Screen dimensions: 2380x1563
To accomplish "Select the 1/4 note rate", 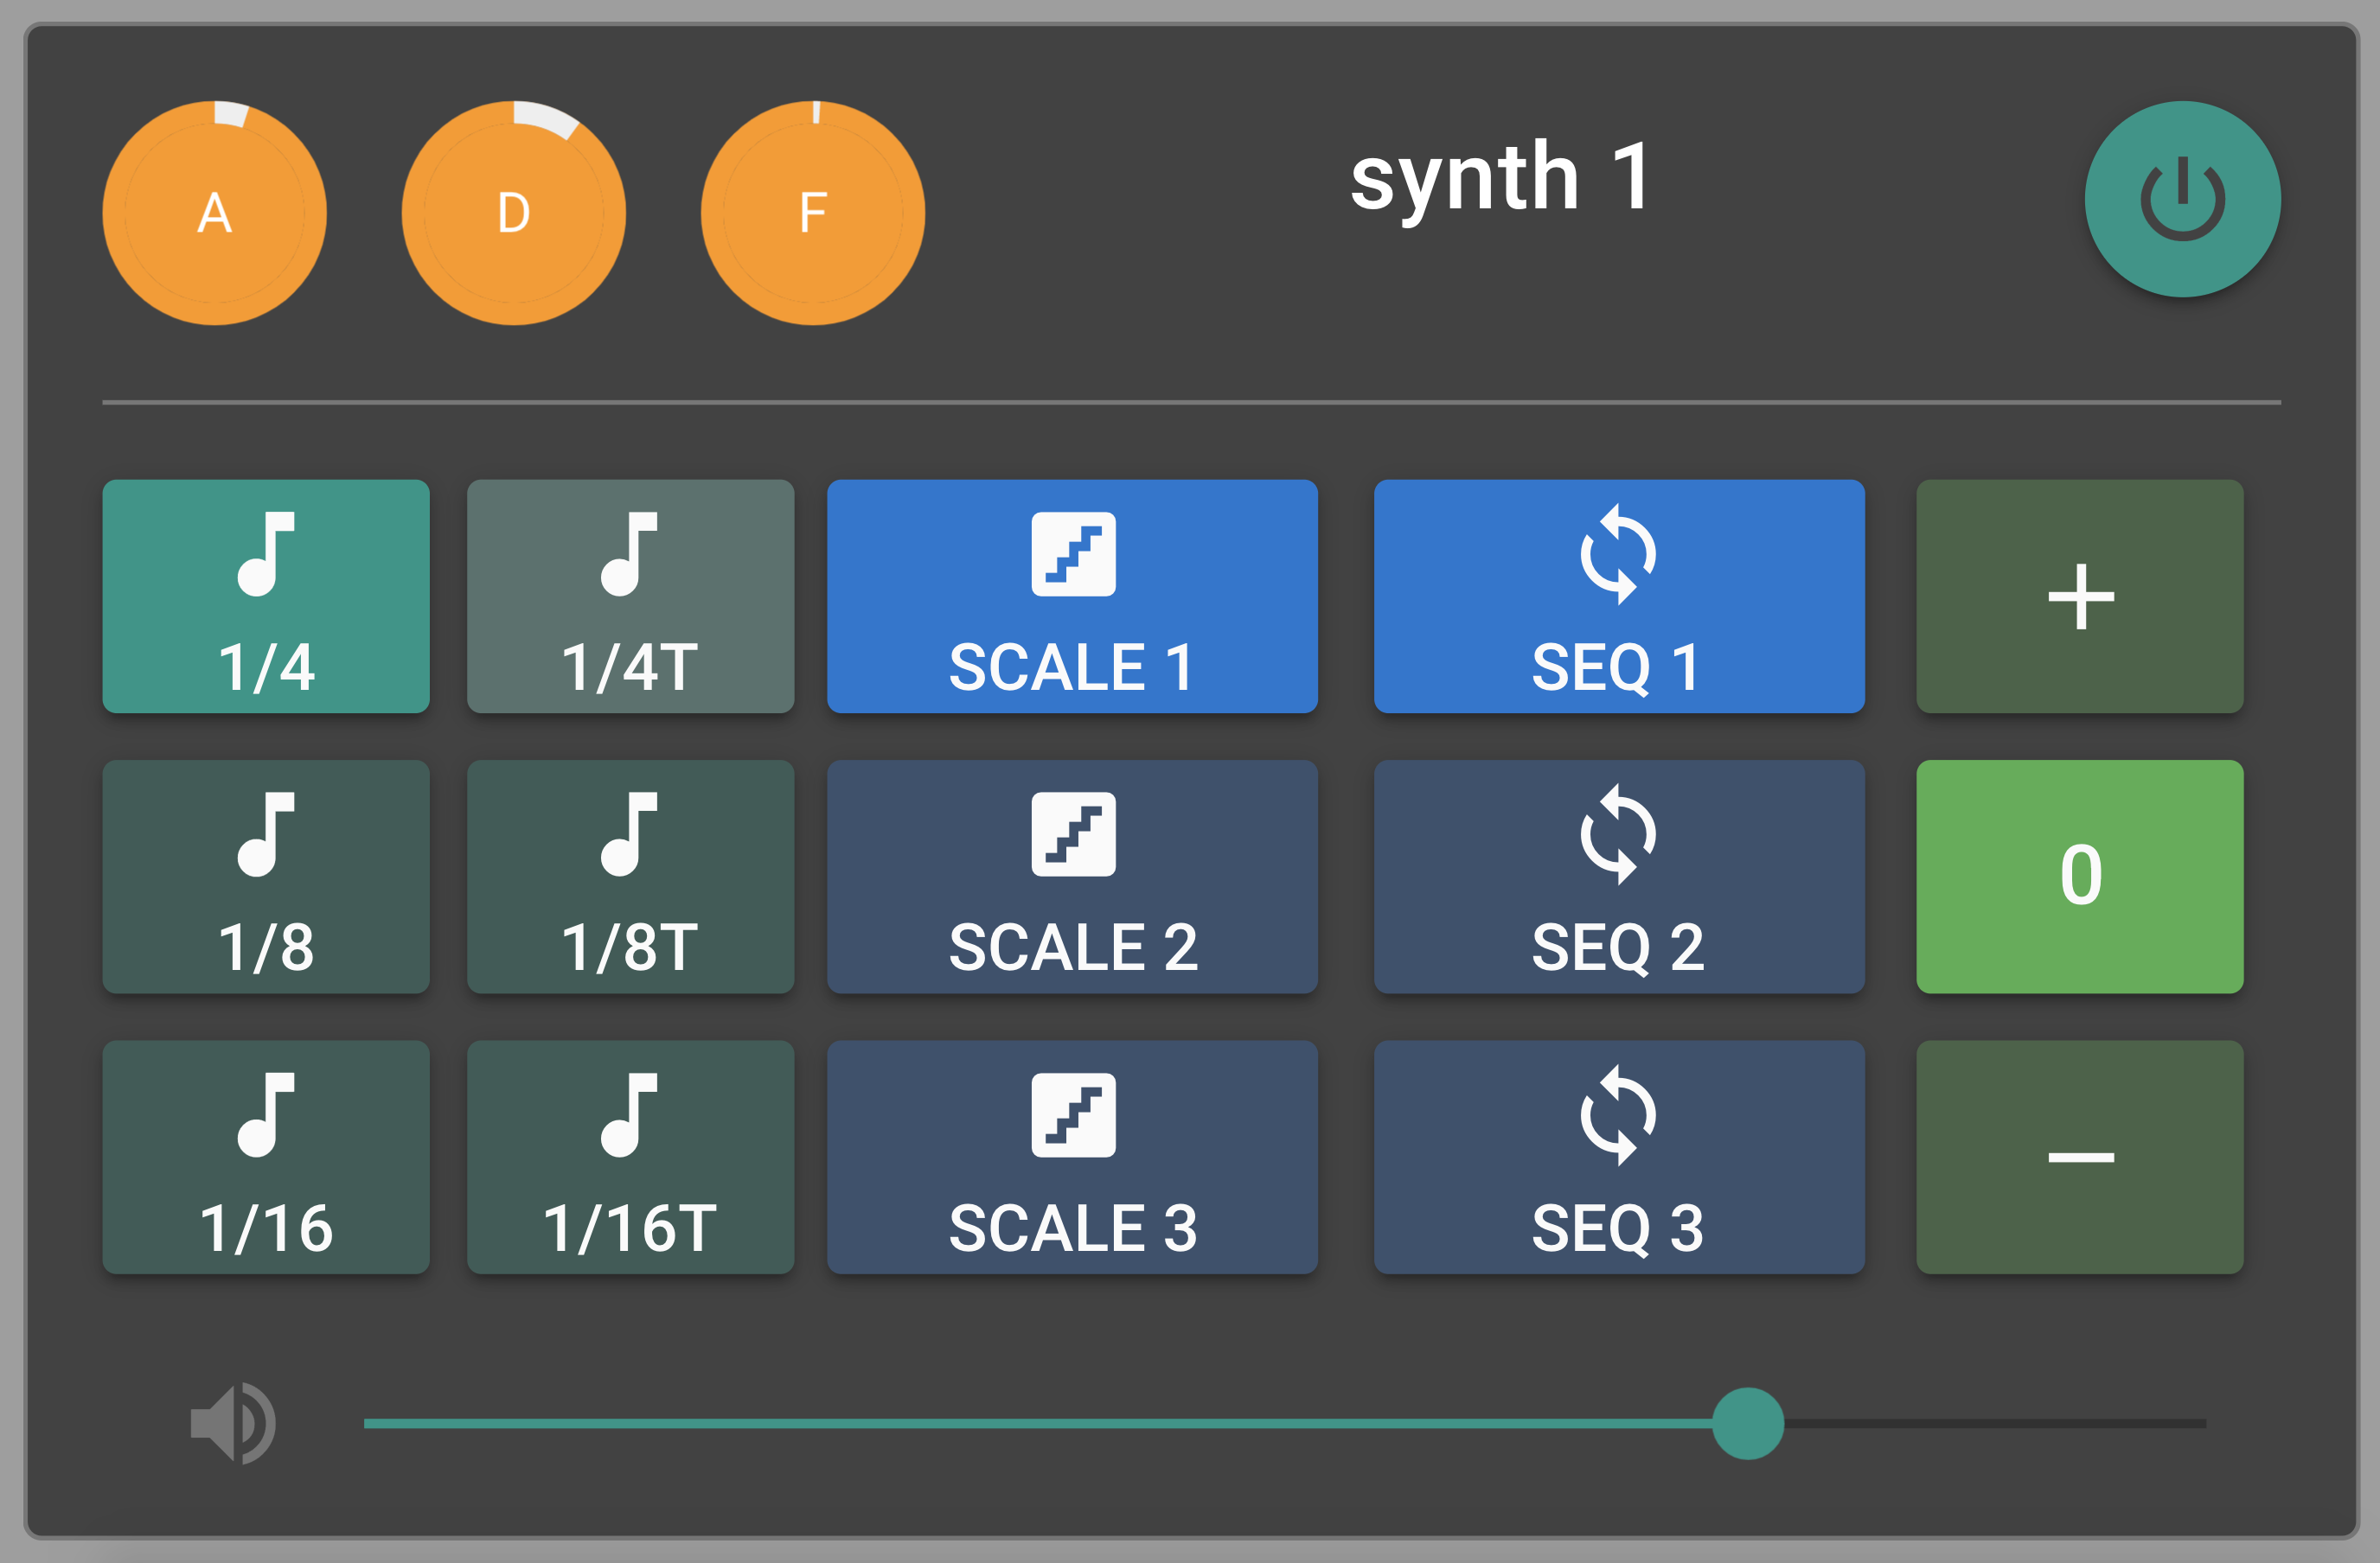I will (x=266, y=596).
